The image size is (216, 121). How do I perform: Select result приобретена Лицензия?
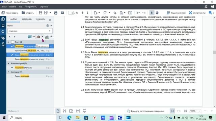(x=30, y=51)
